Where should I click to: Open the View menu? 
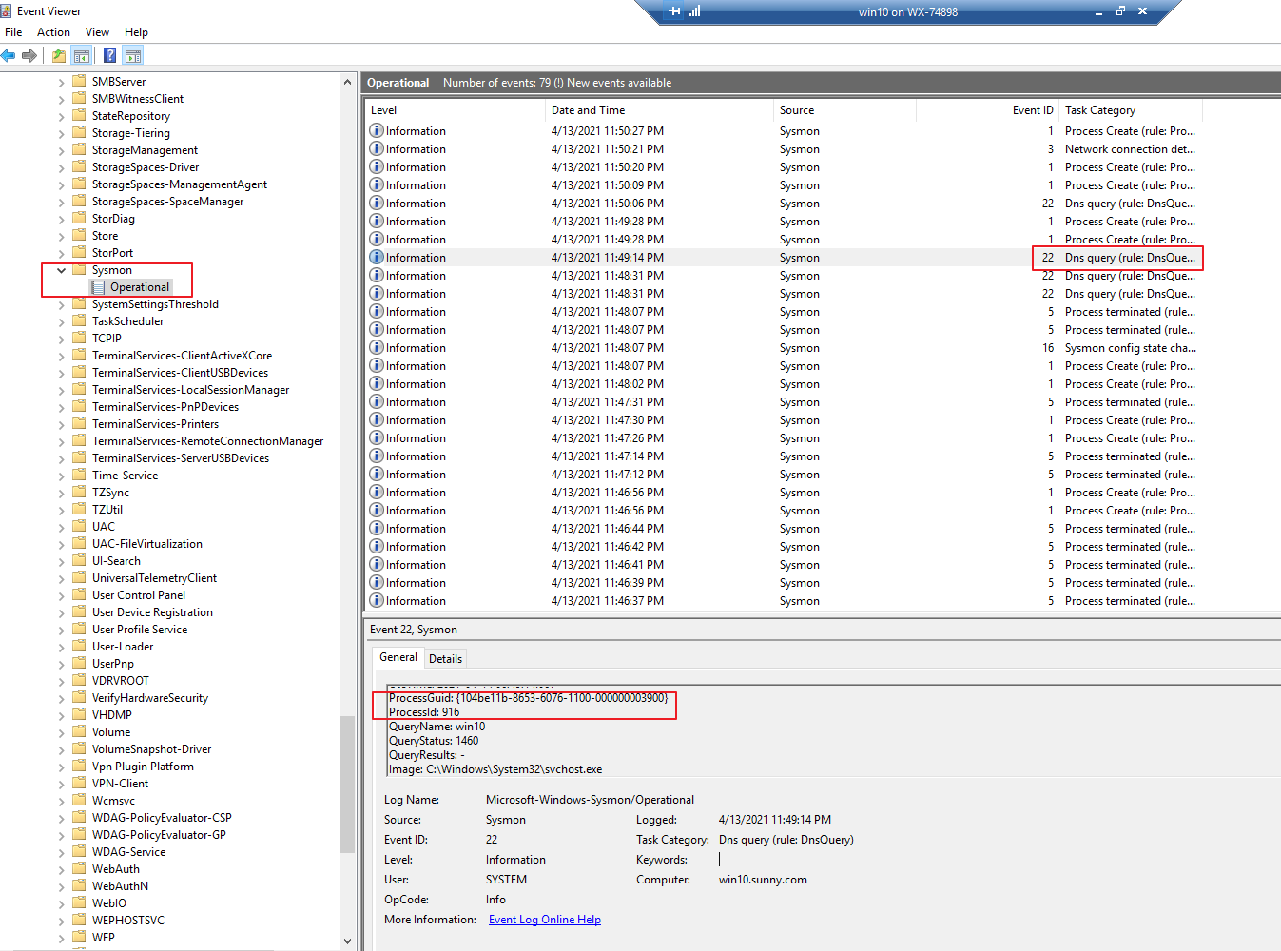(97, 31)
